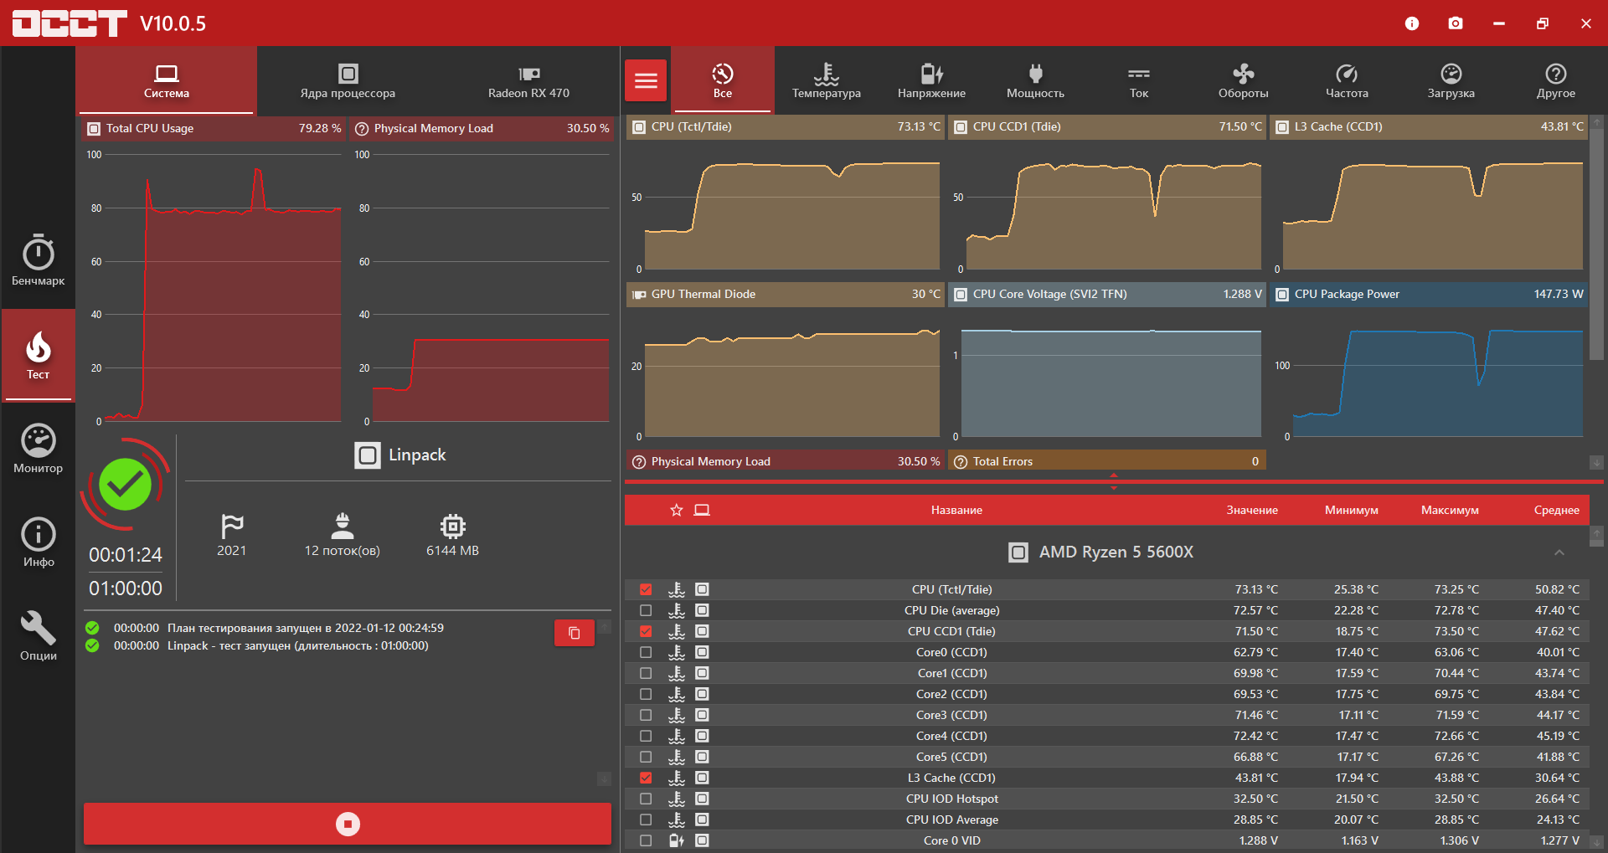The image size is (1608, 853).
Task: Open the Бенчмарк section in sidebar
Action: click(38, 260)
